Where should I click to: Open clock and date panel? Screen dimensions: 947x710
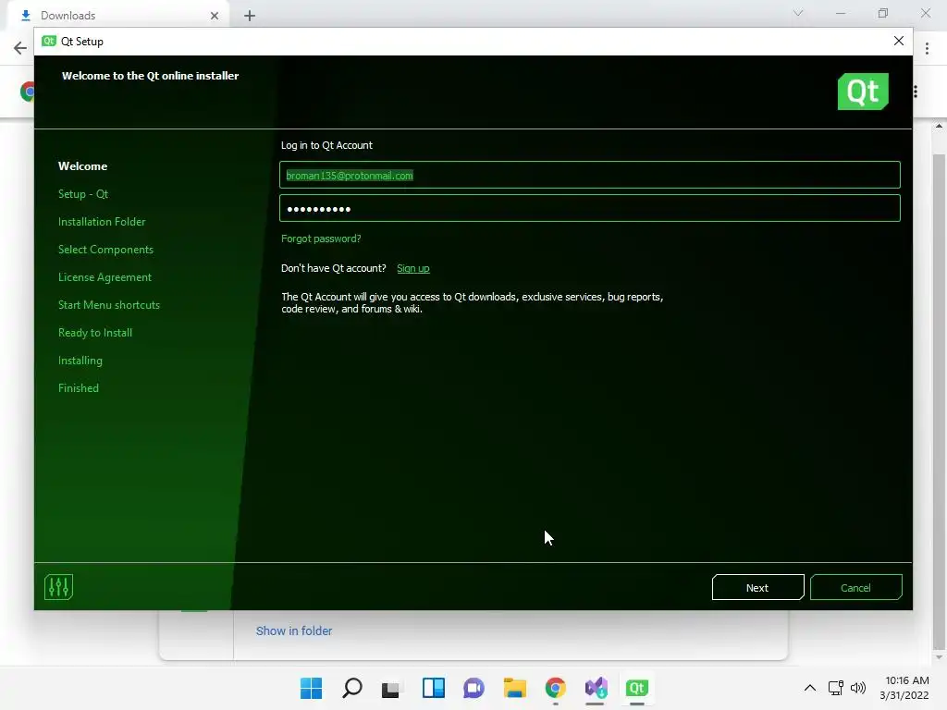(x=904, y=688)
